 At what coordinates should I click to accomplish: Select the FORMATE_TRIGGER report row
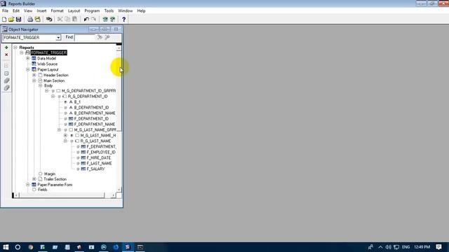point(48,53)
